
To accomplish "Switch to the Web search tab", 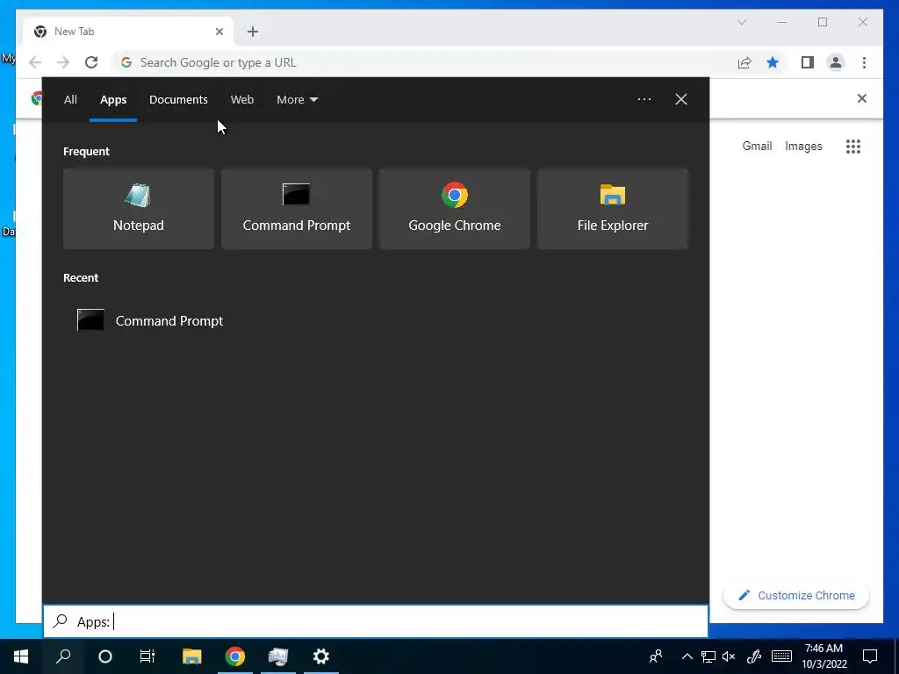I will coord(242,100).
